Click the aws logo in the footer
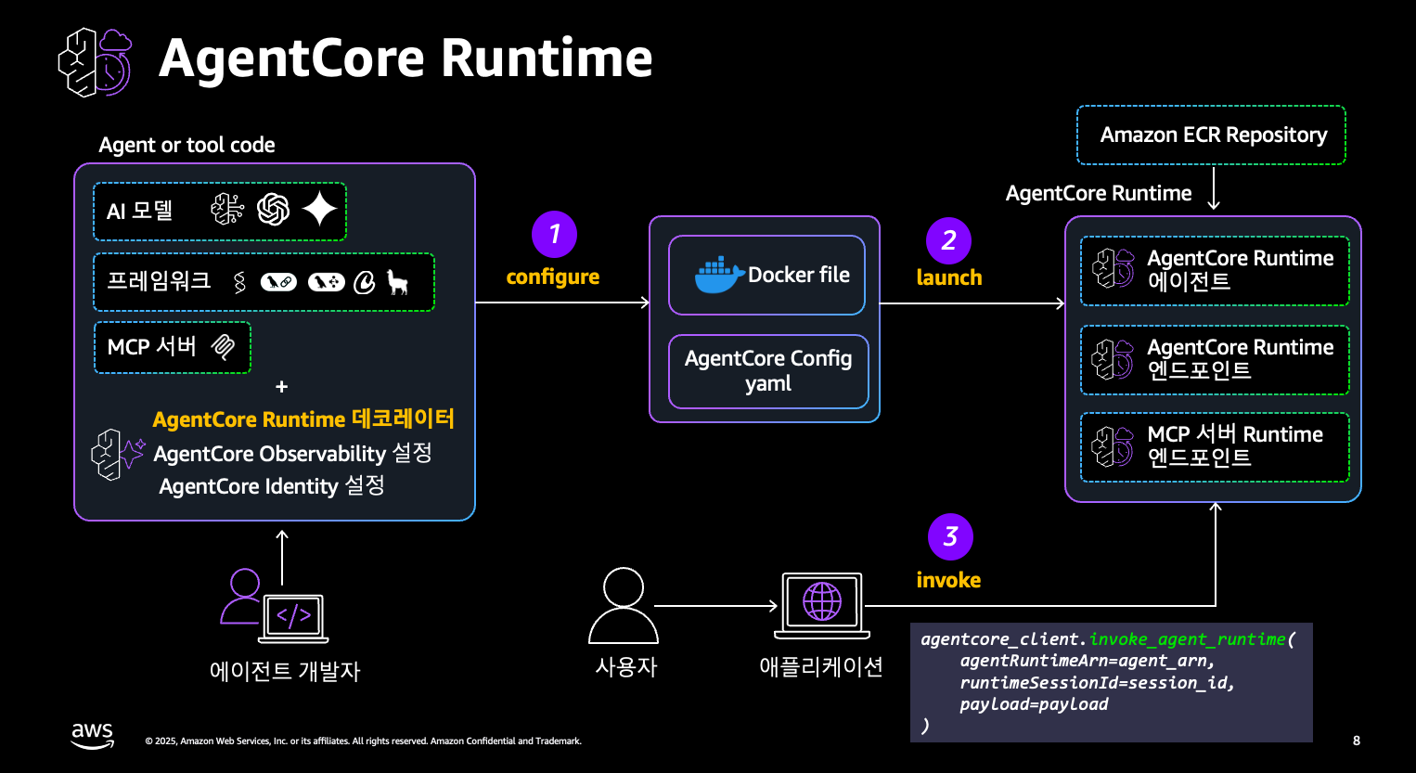Screen dimensions: 1416x773 coord(93,735)
